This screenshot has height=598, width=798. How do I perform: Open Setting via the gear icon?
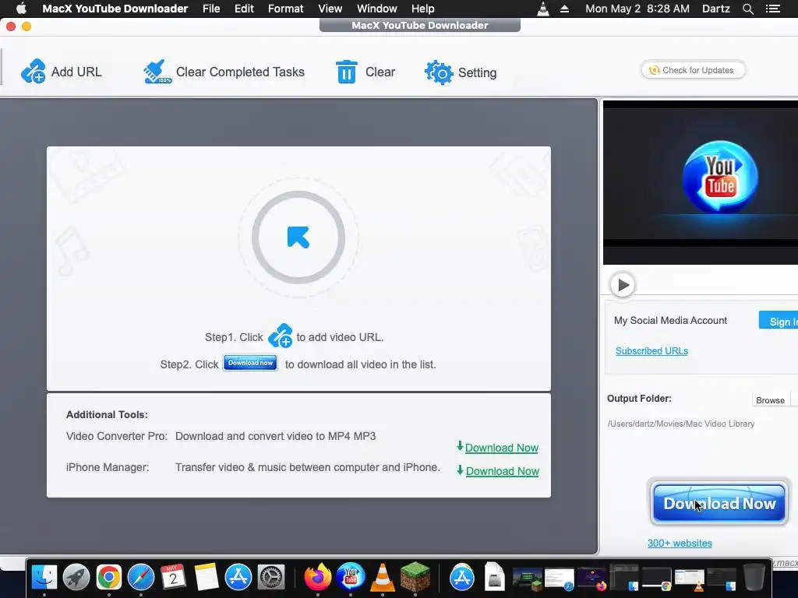439,72
